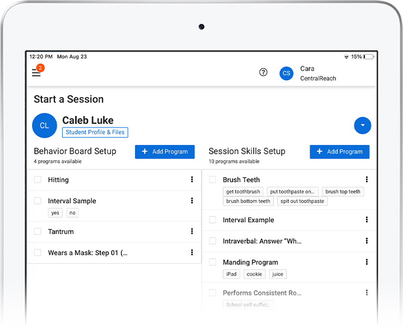Open more options for Performs Consistent Ro...
Viewport: 403px width, 327px height.
pos(367,292)
